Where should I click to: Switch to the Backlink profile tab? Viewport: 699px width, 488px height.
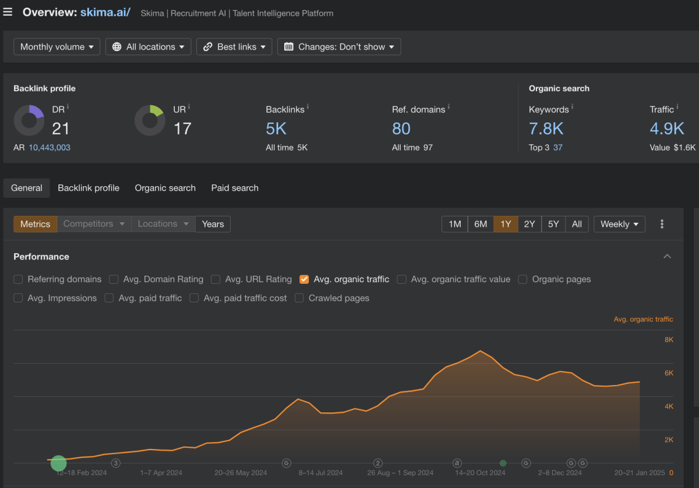89,188
